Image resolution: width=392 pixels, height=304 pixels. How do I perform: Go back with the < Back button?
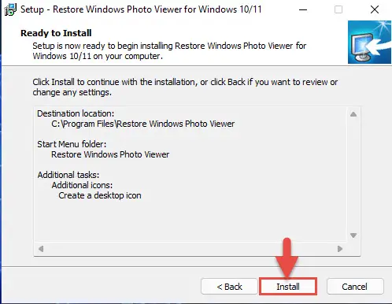point(229,287)
